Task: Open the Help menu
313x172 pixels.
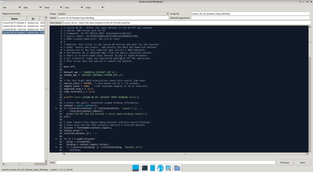Action: pyautogui.click(x=94, y=8)
